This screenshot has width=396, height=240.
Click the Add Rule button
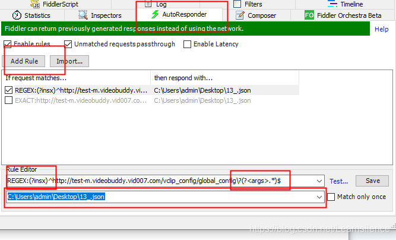[24, 61]
